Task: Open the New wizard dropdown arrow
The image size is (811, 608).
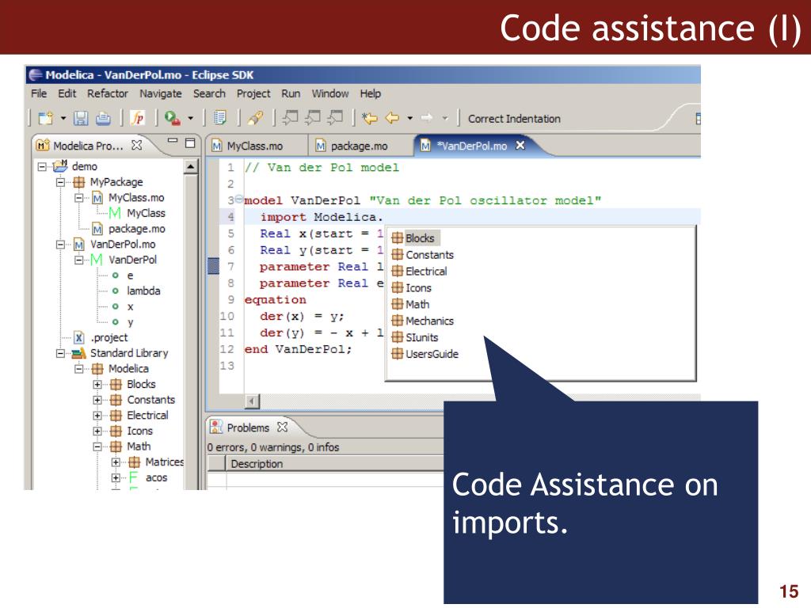Action: pyautogui.click(x=63, y=119)
